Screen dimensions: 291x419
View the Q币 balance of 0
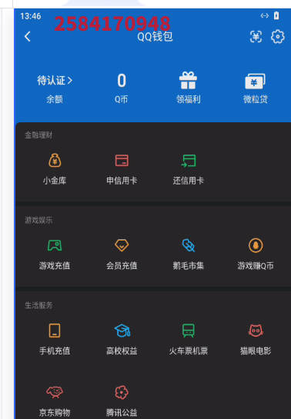coord(122,81)
